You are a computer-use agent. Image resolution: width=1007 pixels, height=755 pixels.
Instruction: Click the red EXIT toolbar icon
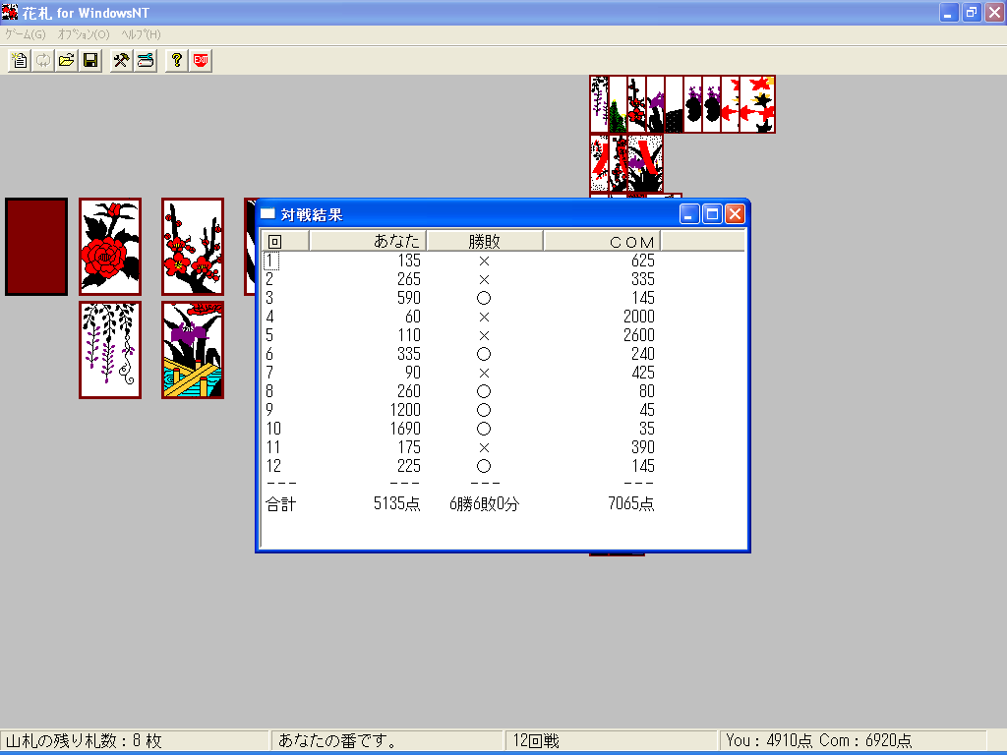201,60
